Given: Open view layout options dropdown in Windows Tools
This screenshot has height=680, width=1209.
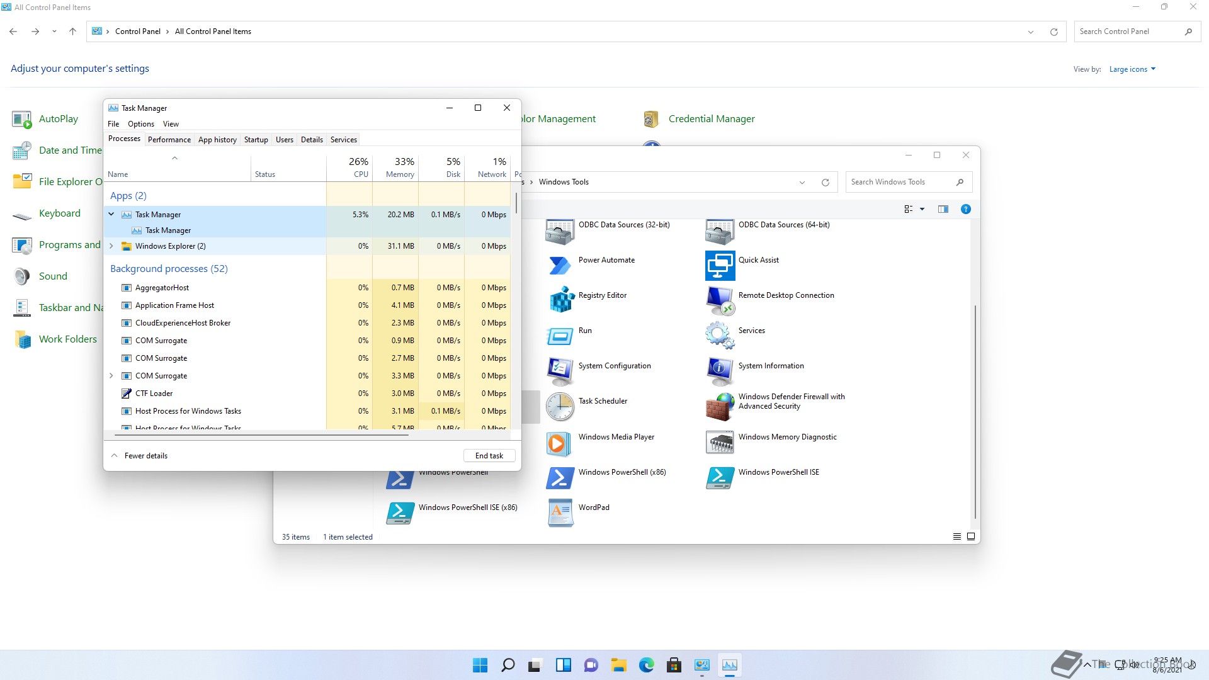Looking at the screenshot, I should (922, 209).
